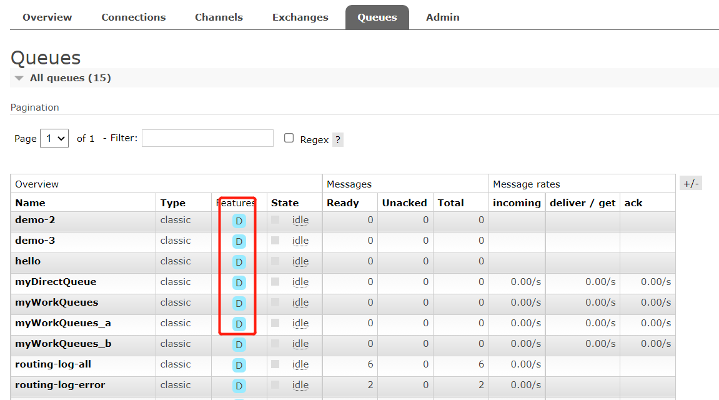This screenshot has height=400, width=719.
Task: Click the D durable badge for myWorkQueues
Action: point(239,304)
